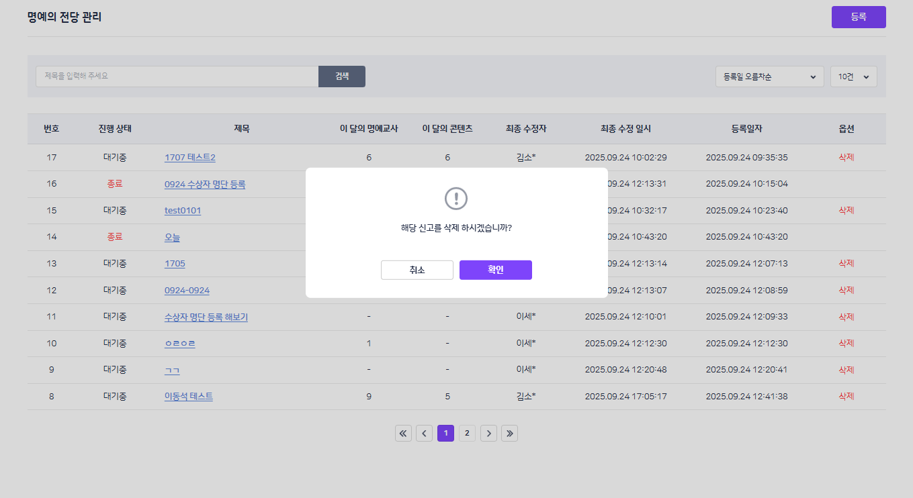
Task: Click the last page double-arrow icon
Action: tap(509, 434)
